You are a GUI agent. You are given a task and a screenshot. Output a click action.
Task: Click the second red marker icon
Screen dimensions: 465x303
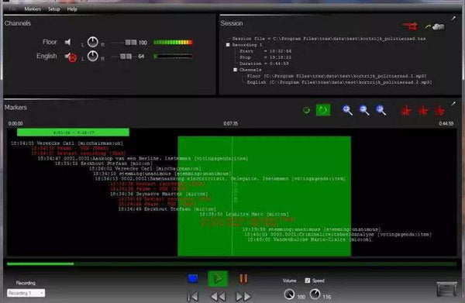tap(423, 111)
